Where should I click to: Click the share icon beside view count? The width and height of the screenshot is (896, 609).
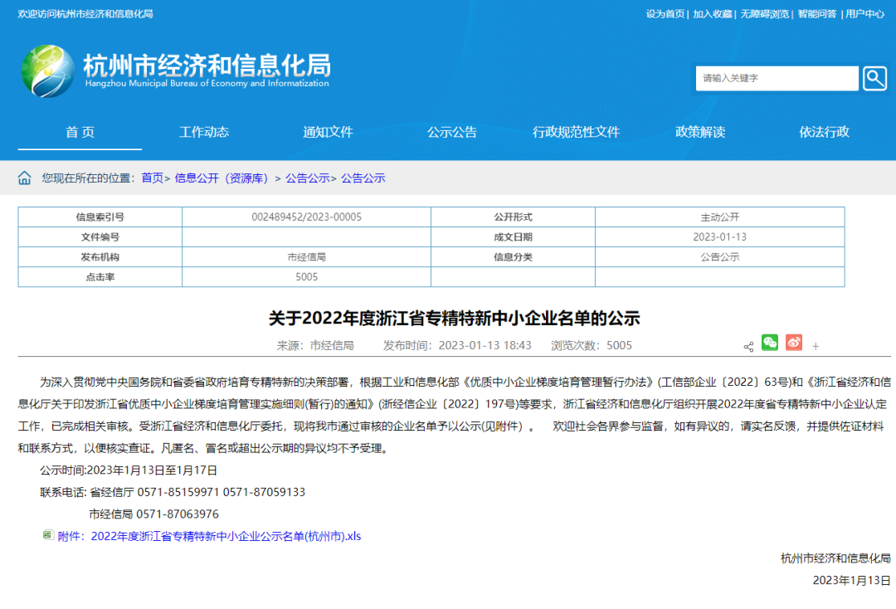click(748, 346)
